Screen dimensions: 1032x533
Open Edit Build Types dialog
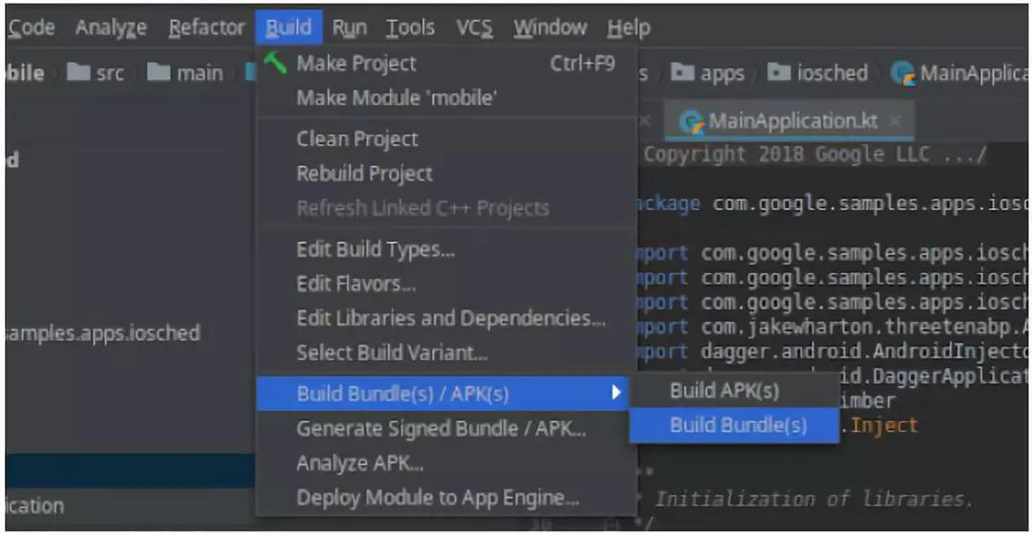pyautogui.click(x=446, y=250)
